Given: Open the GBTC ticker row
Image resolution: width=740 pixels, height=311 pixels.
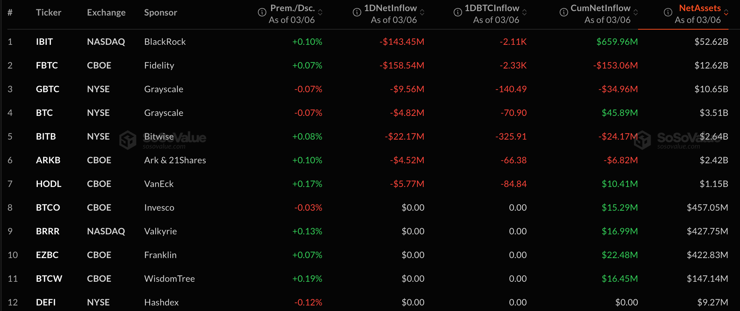Looking at the screenshot, I should [x=47, y=89].
